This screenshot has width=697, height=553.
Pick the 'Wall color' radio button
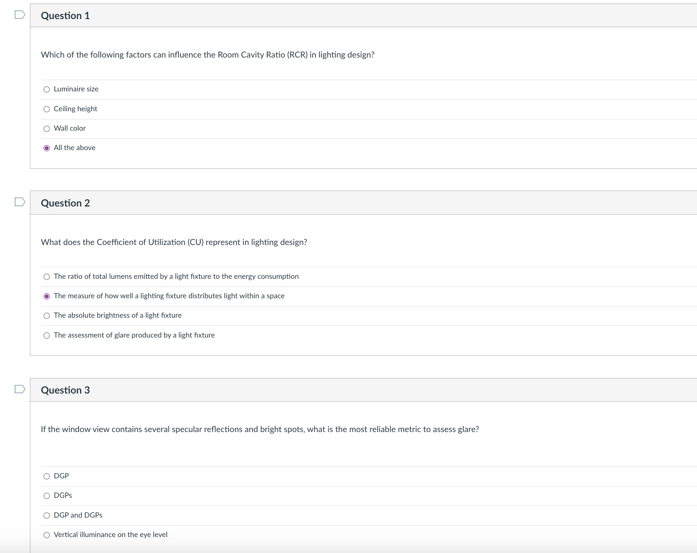[47, 129]
